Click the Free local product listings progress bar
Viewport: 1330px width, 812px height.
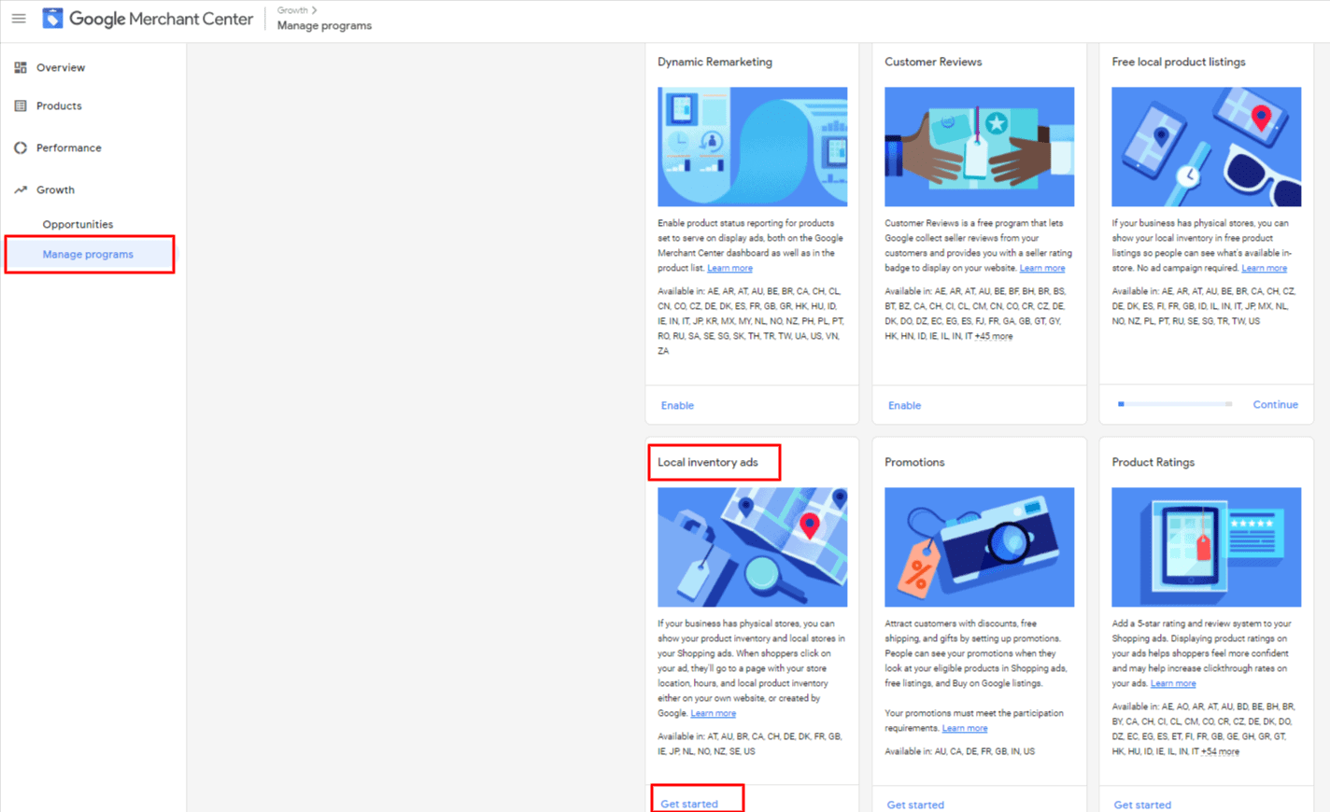(1175, 404)
